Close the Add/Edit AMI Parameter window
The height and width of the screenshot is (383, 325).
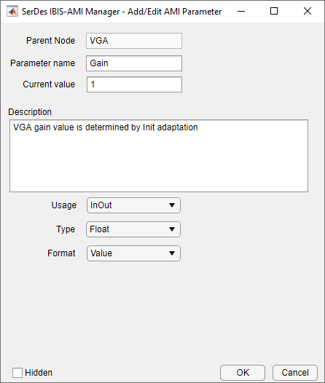click(x=308, y=11)
